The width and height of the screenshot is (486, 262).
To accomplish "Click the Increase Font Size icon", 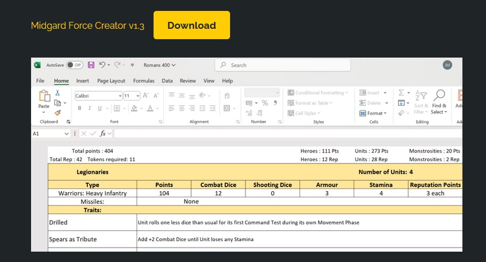I will [x=146, y=96].
